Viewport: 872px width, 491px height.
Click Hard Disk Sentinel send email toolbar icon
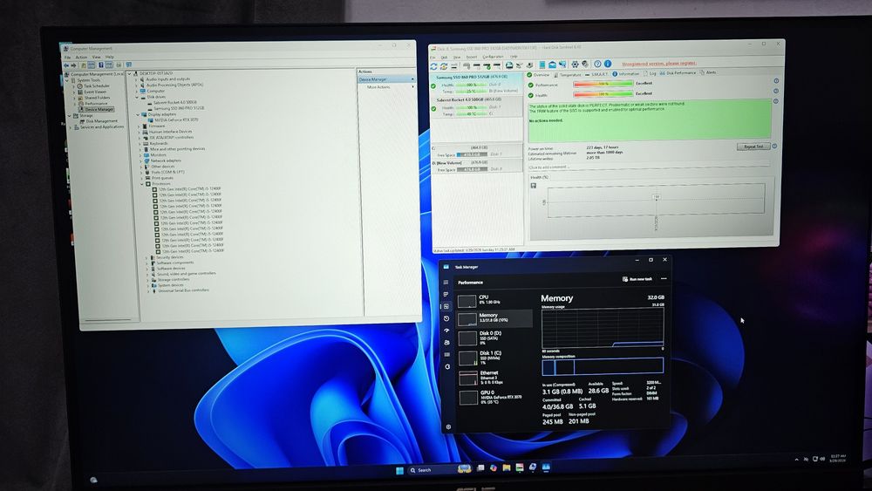click(552, 65)
